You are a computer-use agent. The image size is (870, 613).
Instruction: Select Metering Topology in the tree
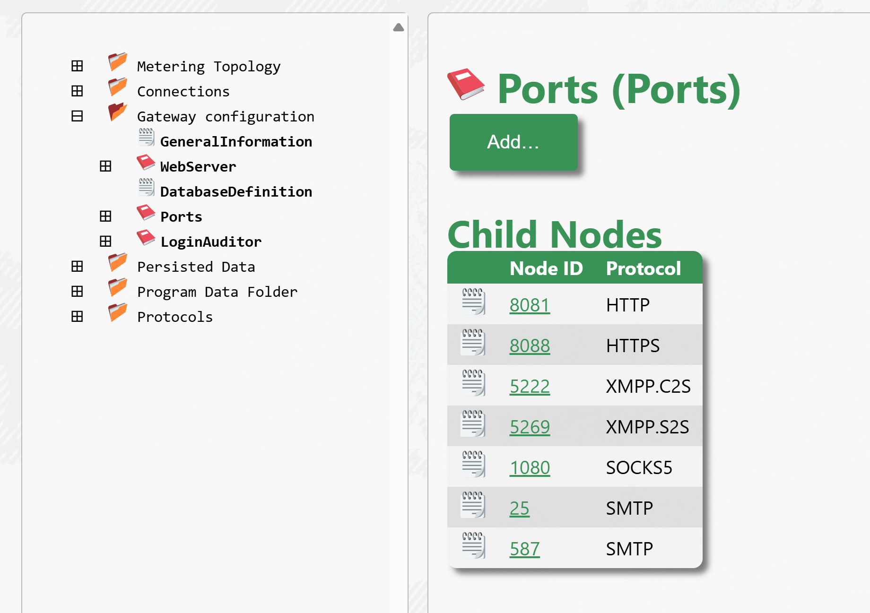209,67
